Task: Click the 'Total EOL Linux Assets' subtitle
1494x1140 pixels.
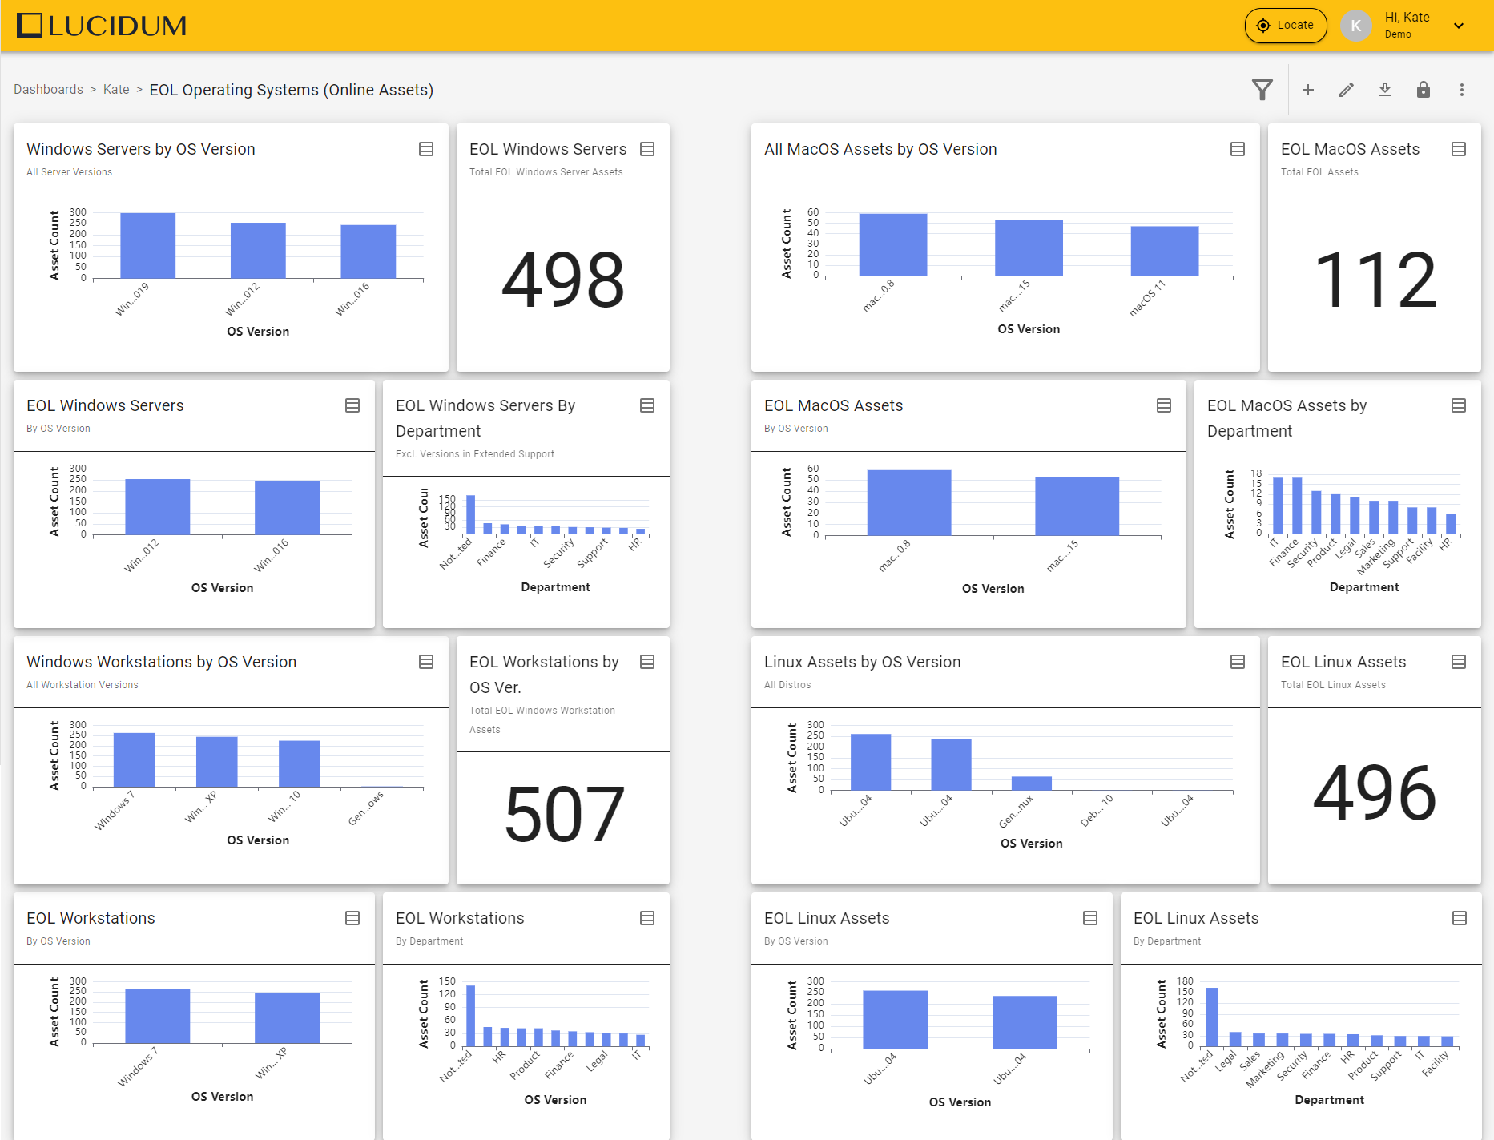Action: [1333, 685]
